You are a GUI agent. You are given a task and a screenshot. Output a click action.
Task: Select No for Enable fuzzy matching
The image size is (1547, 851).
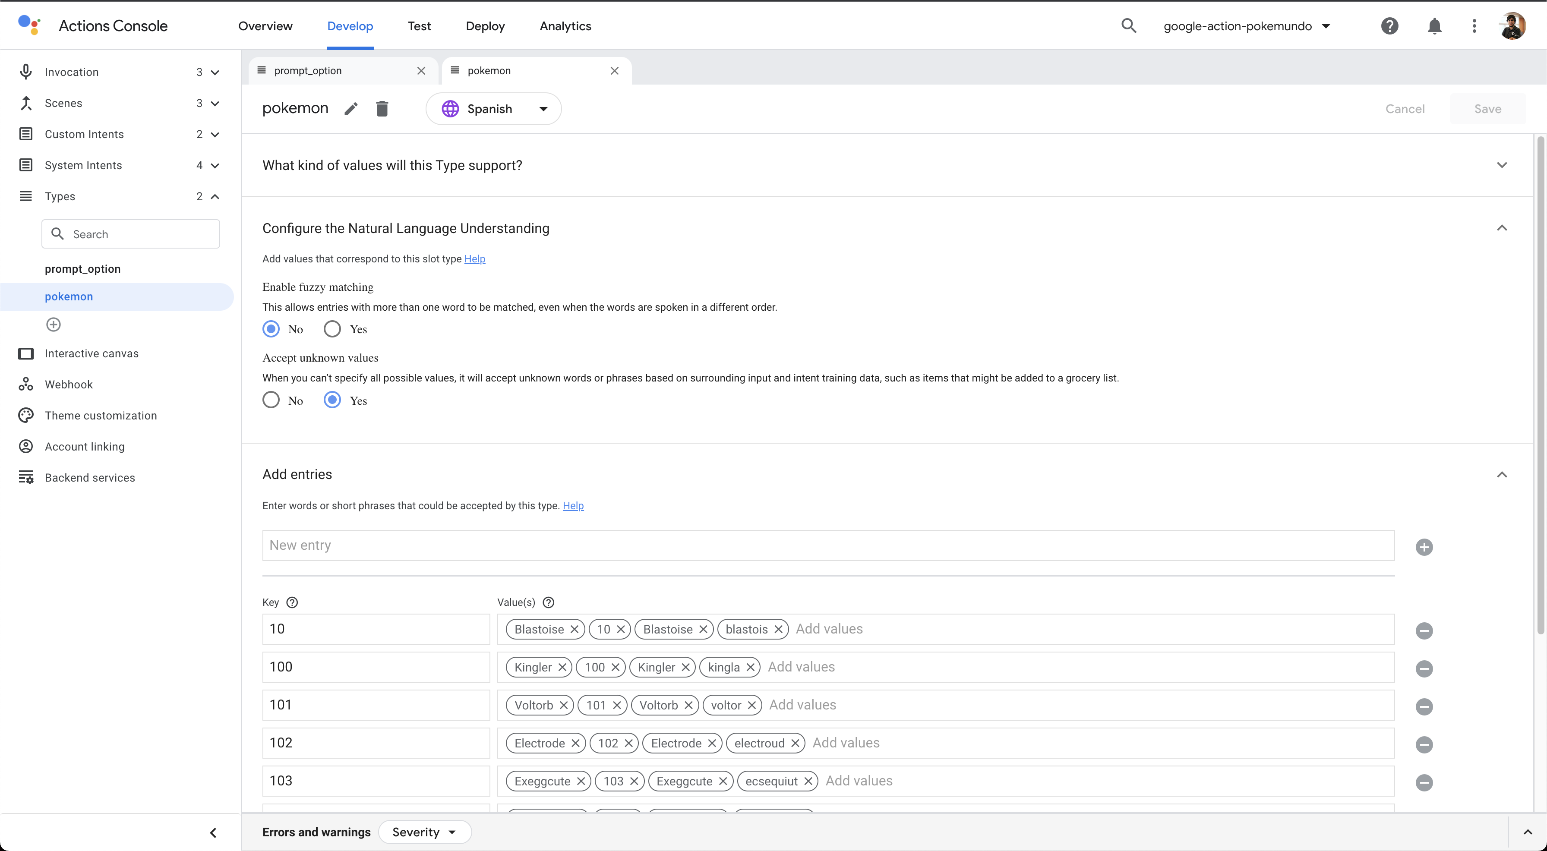271,329
